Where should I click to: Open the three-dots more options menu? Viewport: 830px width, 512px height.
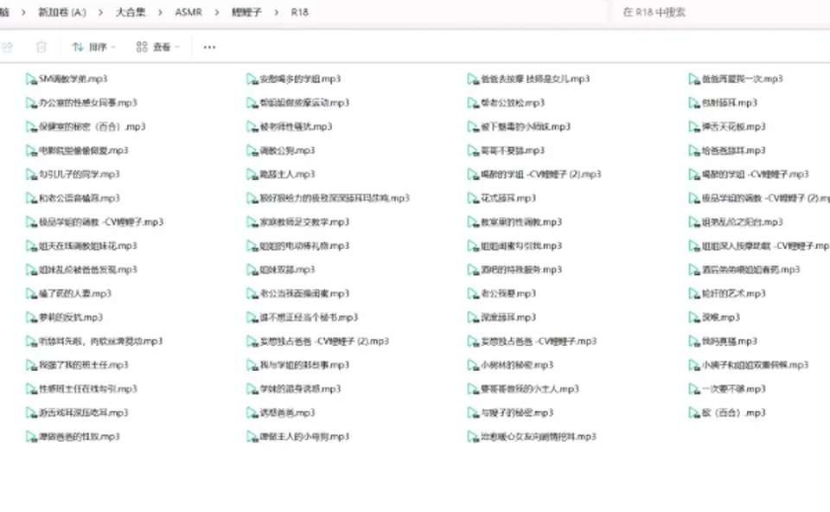209,47
